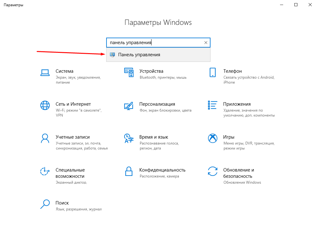Open Обновление и безопасность title
317x248 pixels.
[238, 173]
